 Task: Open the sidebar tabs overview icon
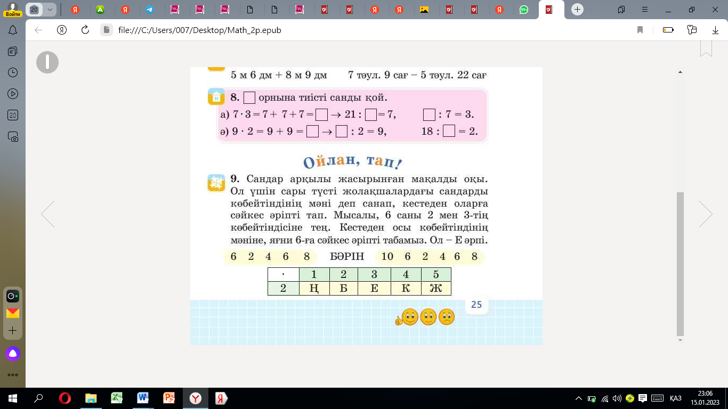coord(13,51)
